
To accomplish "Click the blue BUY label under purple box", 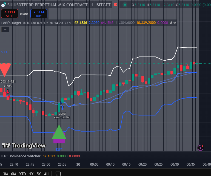I will 59,149.
